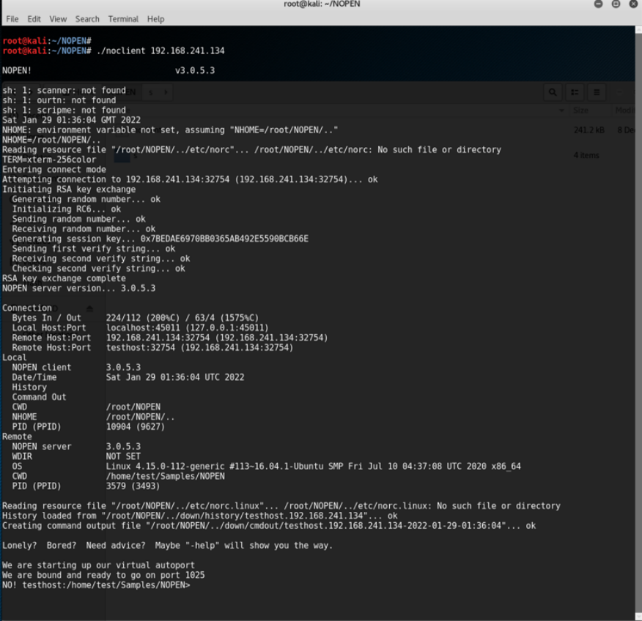Click the vertical scrollbar track
Image resolution: width=642 pixels, height=621 pixels.
click(638, 323)
